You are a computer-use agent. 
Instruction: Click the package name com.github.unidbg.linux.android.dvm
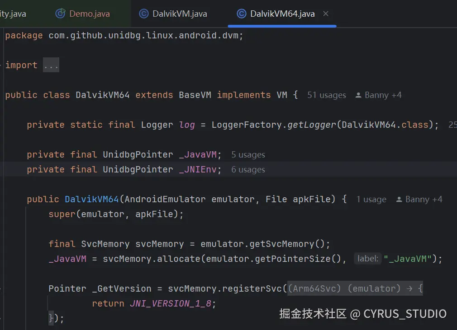[143, 36]
